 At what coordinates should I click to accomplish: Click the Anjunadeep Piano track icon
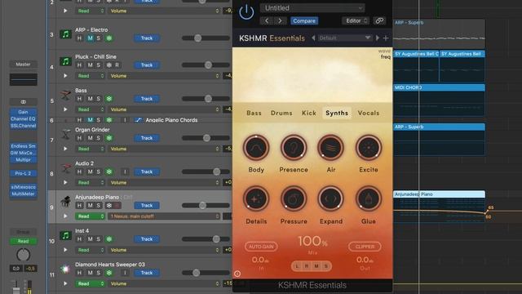65,202
